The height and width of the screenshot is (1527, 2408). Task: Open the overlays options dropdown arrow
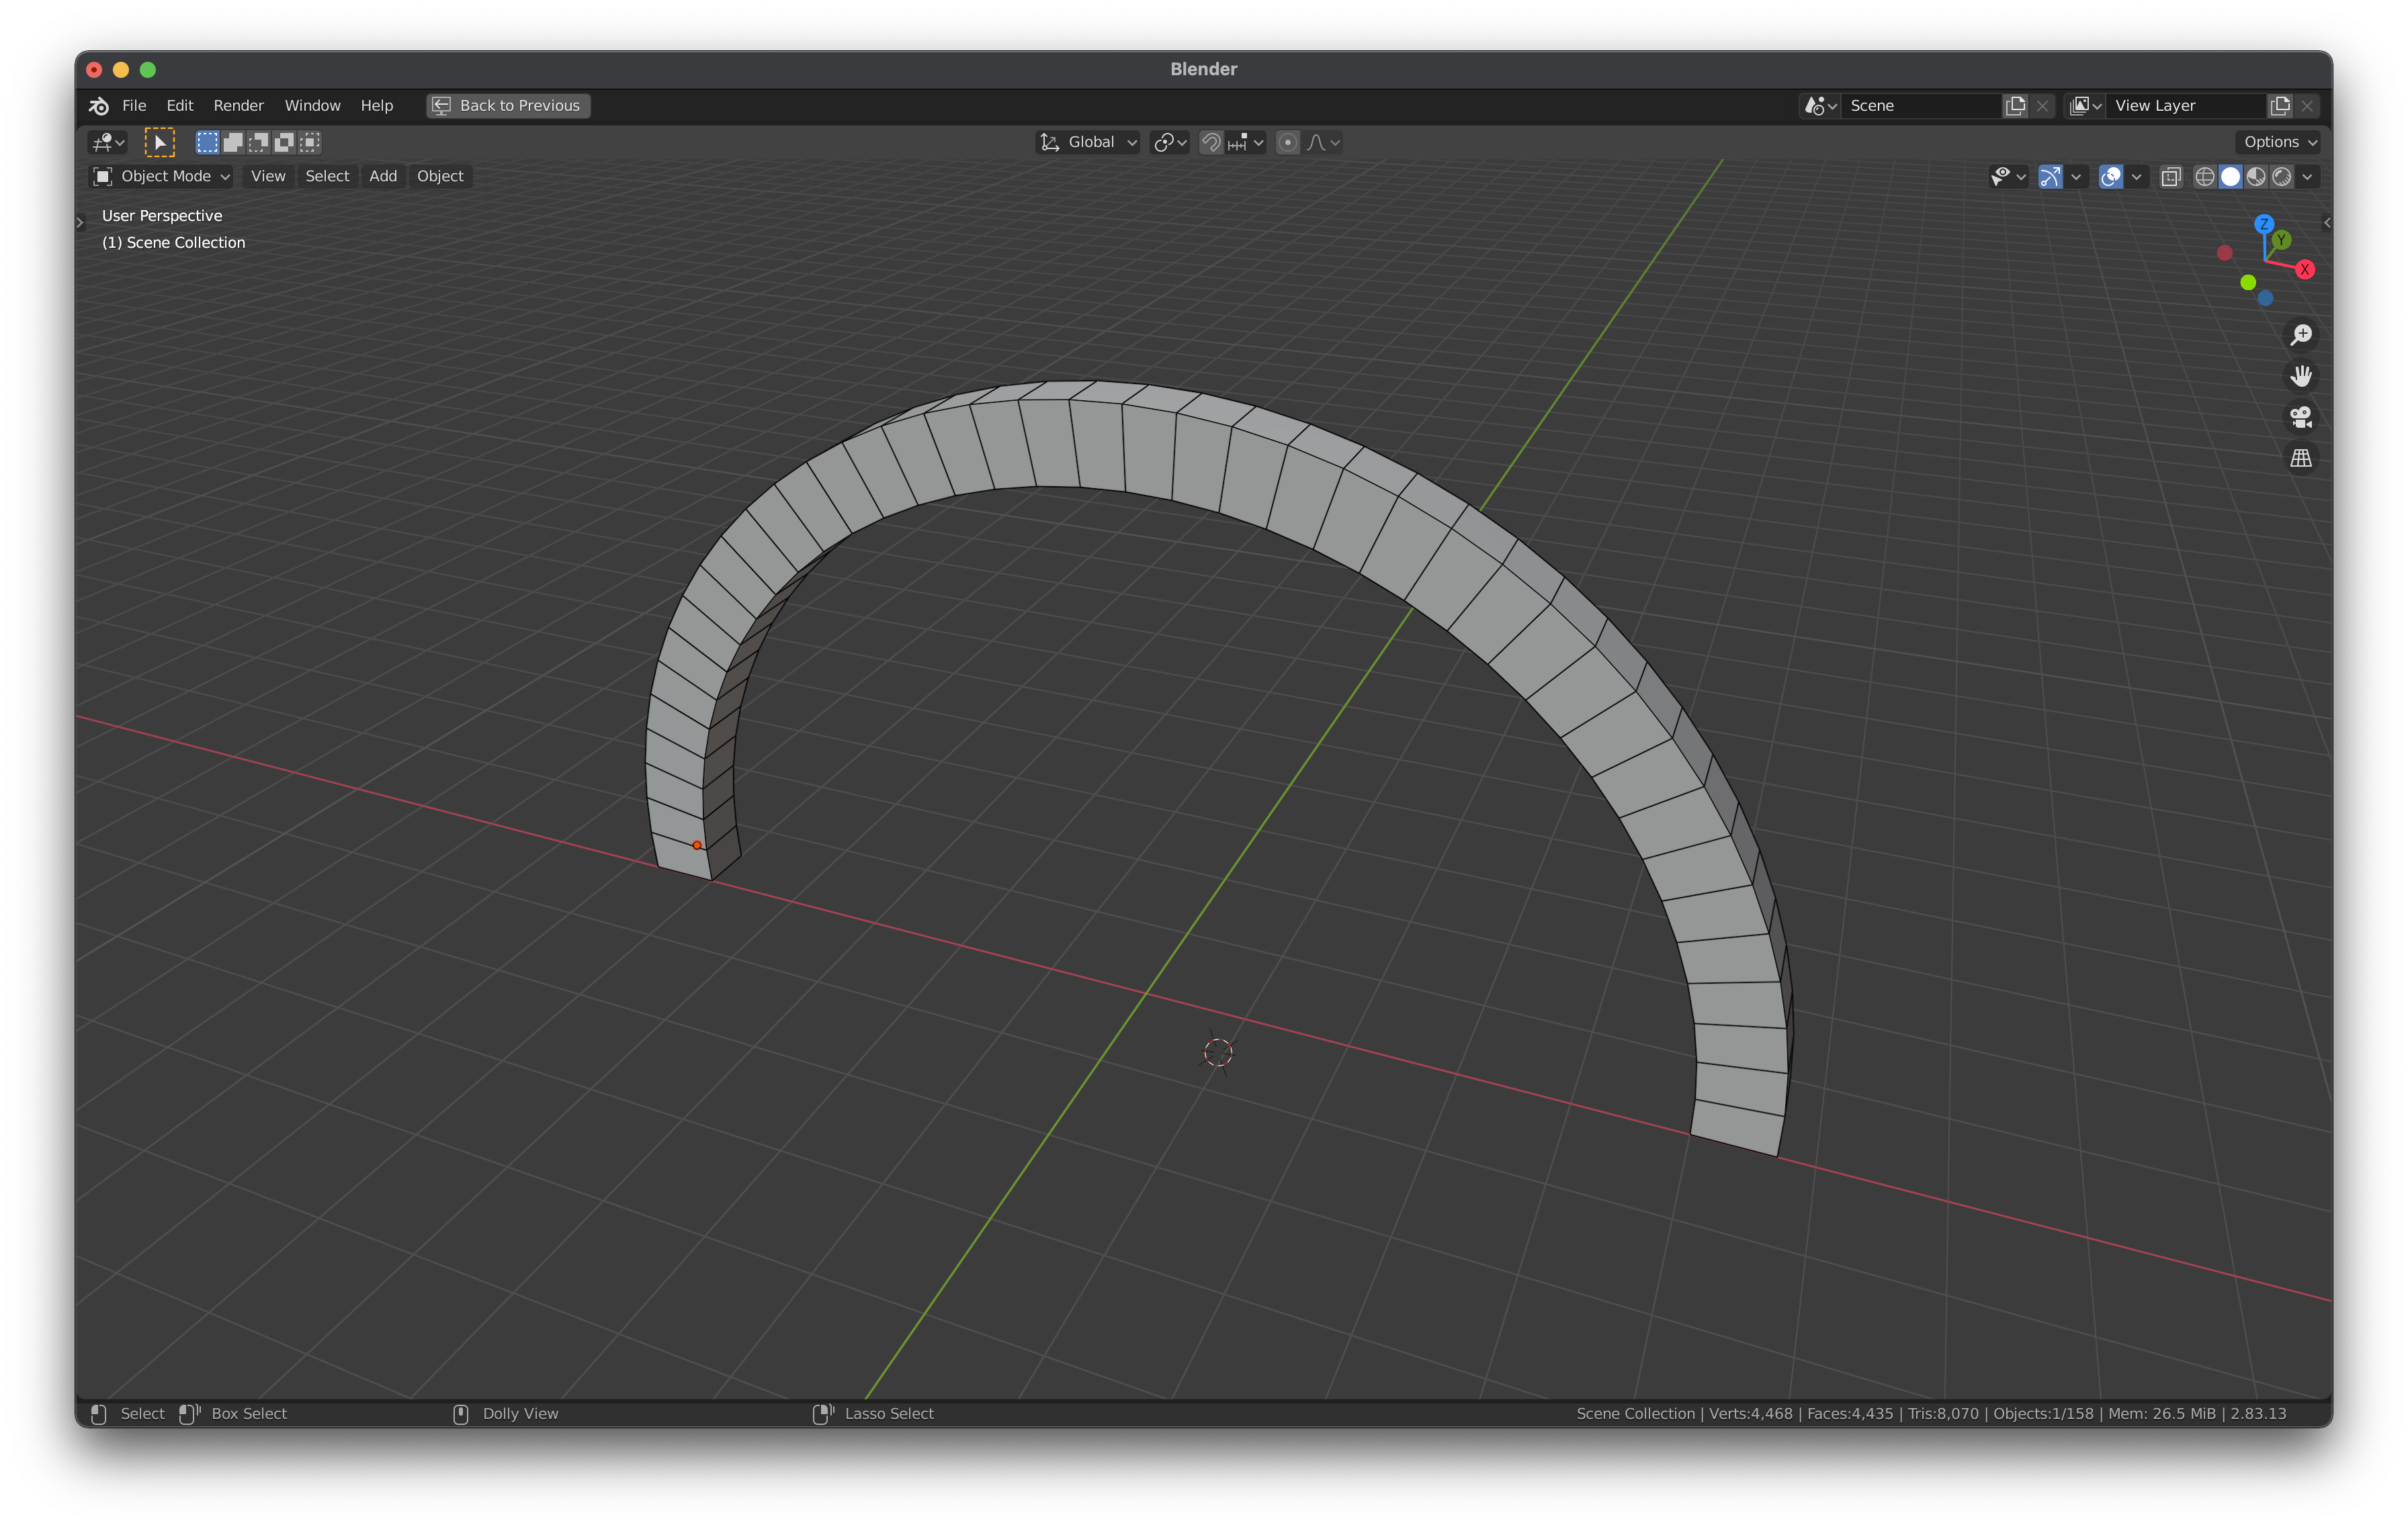click(x=2137, y=177)
